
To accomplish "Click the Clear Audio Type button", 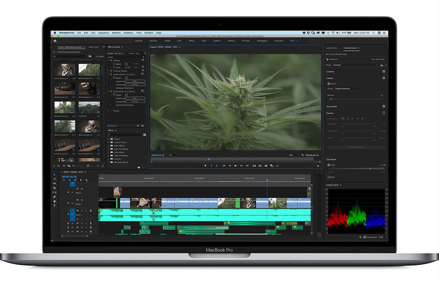I will coord(378,59).
